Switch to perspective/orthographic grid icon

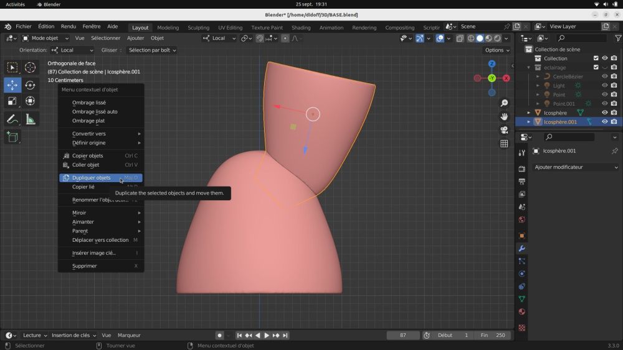(x=504, y=144)
